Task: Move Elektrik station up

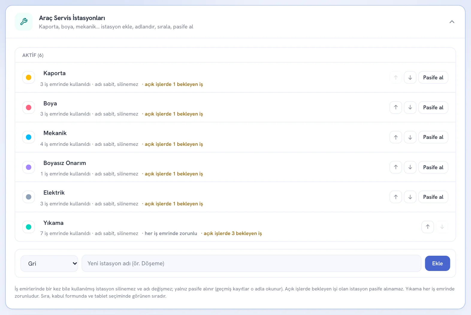Action: [x=396, y=197]
